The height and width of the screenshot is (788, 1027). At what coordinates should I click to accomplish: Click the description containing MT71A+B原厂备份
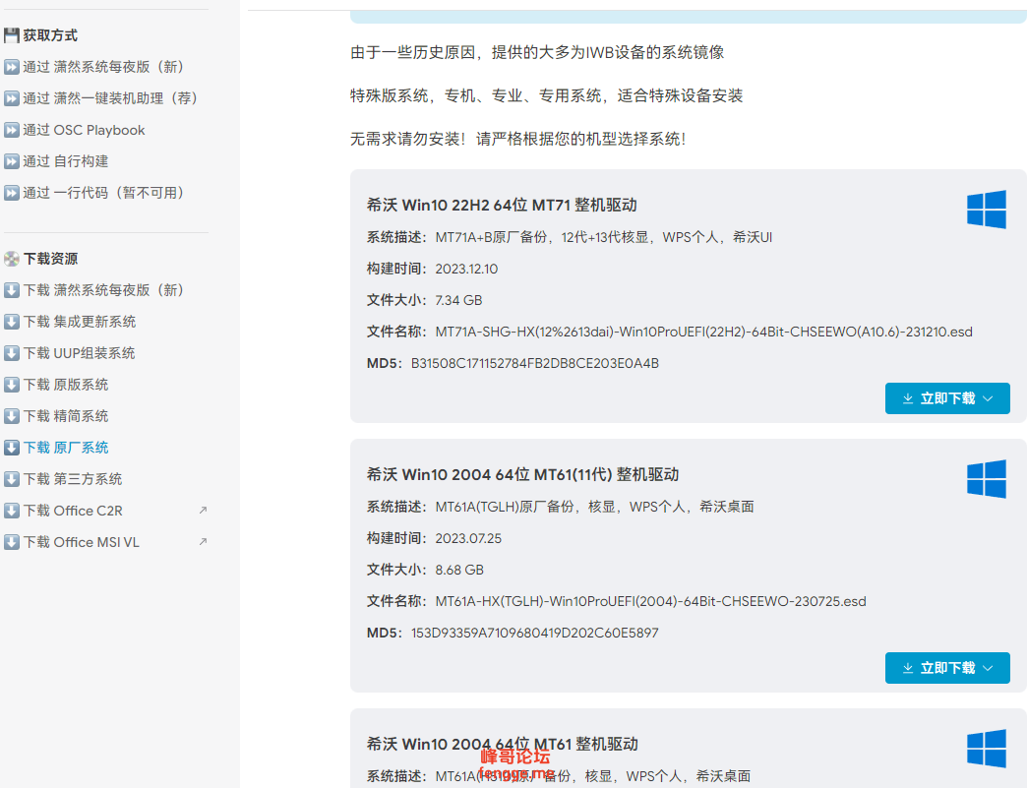pyautogui.click(x=603, y=237)
